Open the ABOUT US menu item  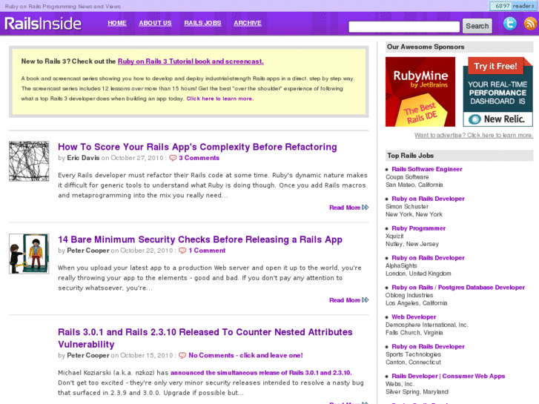[x=155, y=23]
